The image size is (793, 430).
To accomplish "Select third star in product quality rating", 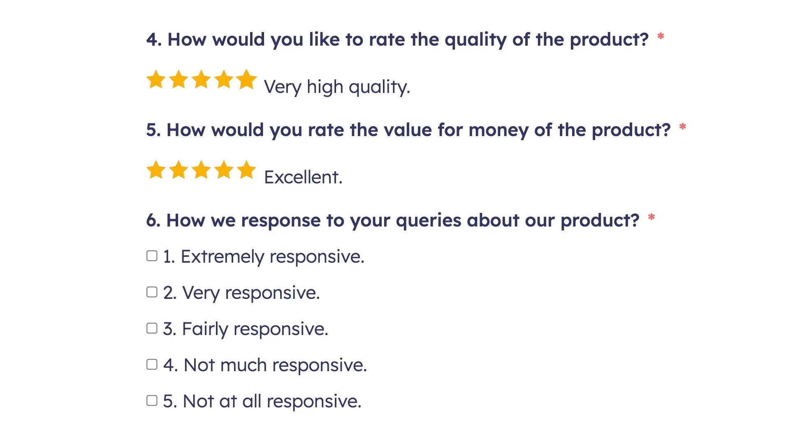I will (x=202, y=79).
